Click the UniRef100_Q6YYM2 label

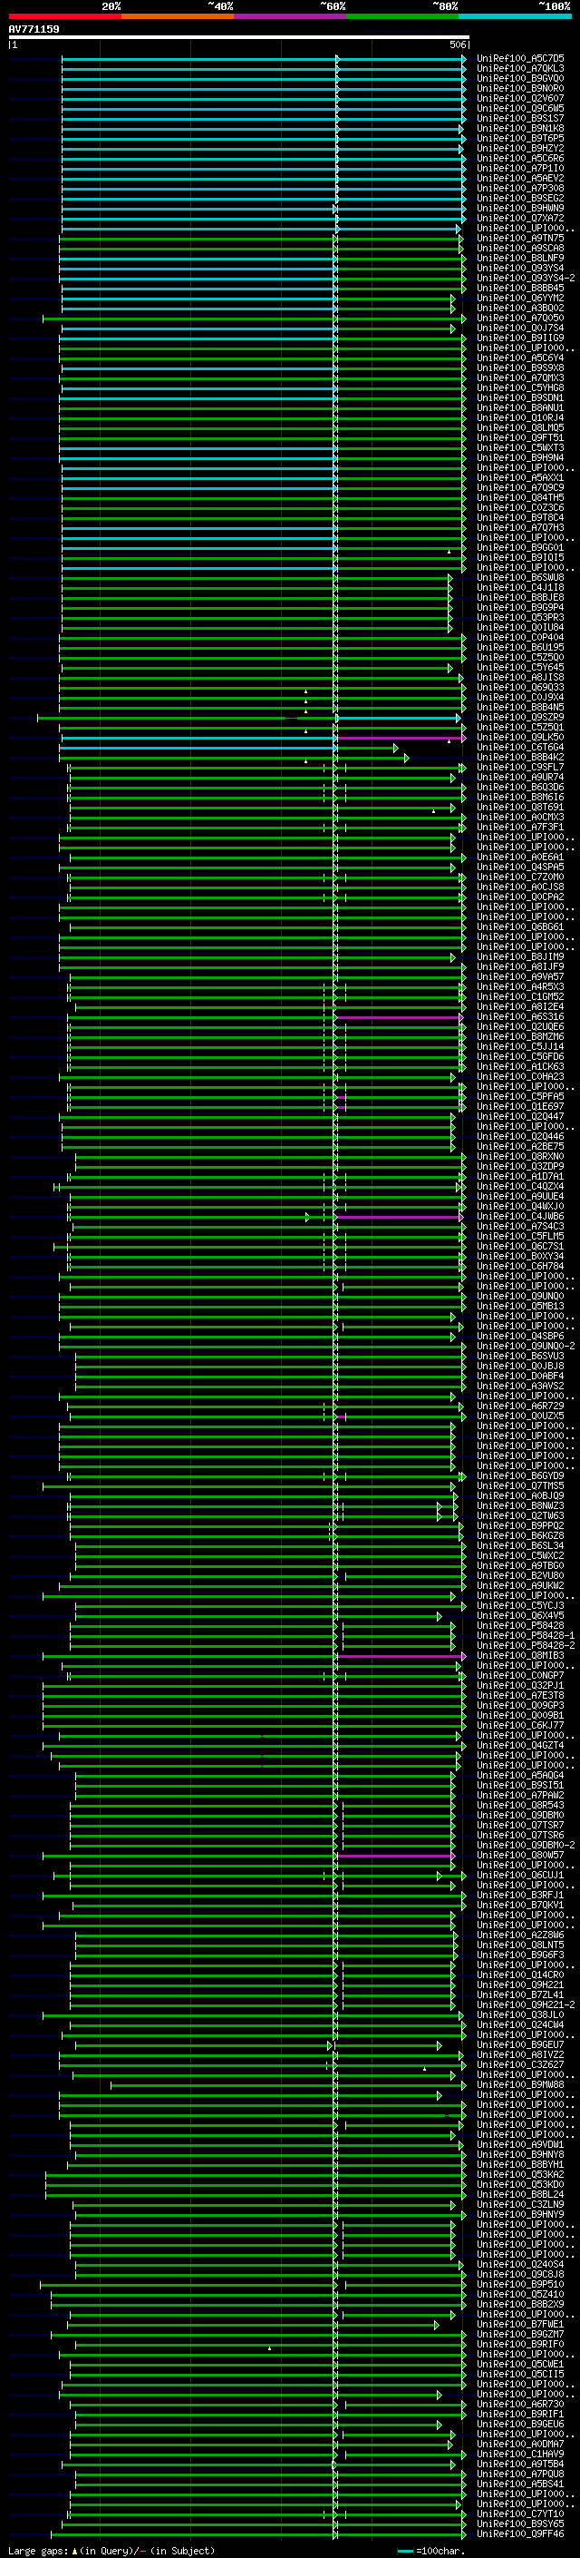520,298
